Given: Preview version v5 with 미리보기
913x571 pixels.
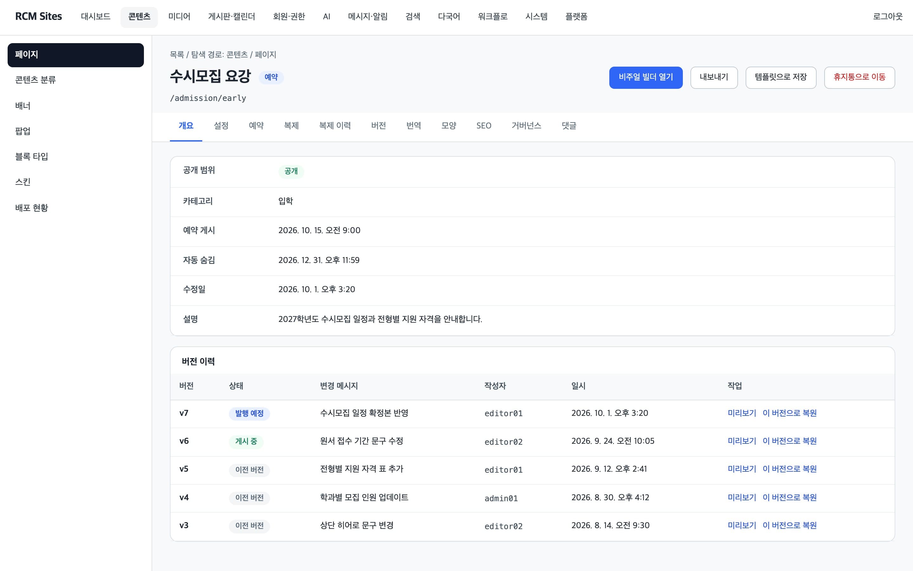Looking at the screenshot, I should point(742,469).
